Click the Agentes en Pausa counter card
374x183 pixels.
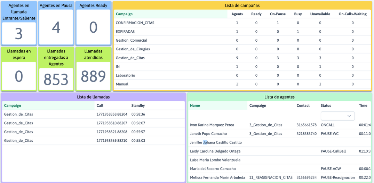pos(56,23)
